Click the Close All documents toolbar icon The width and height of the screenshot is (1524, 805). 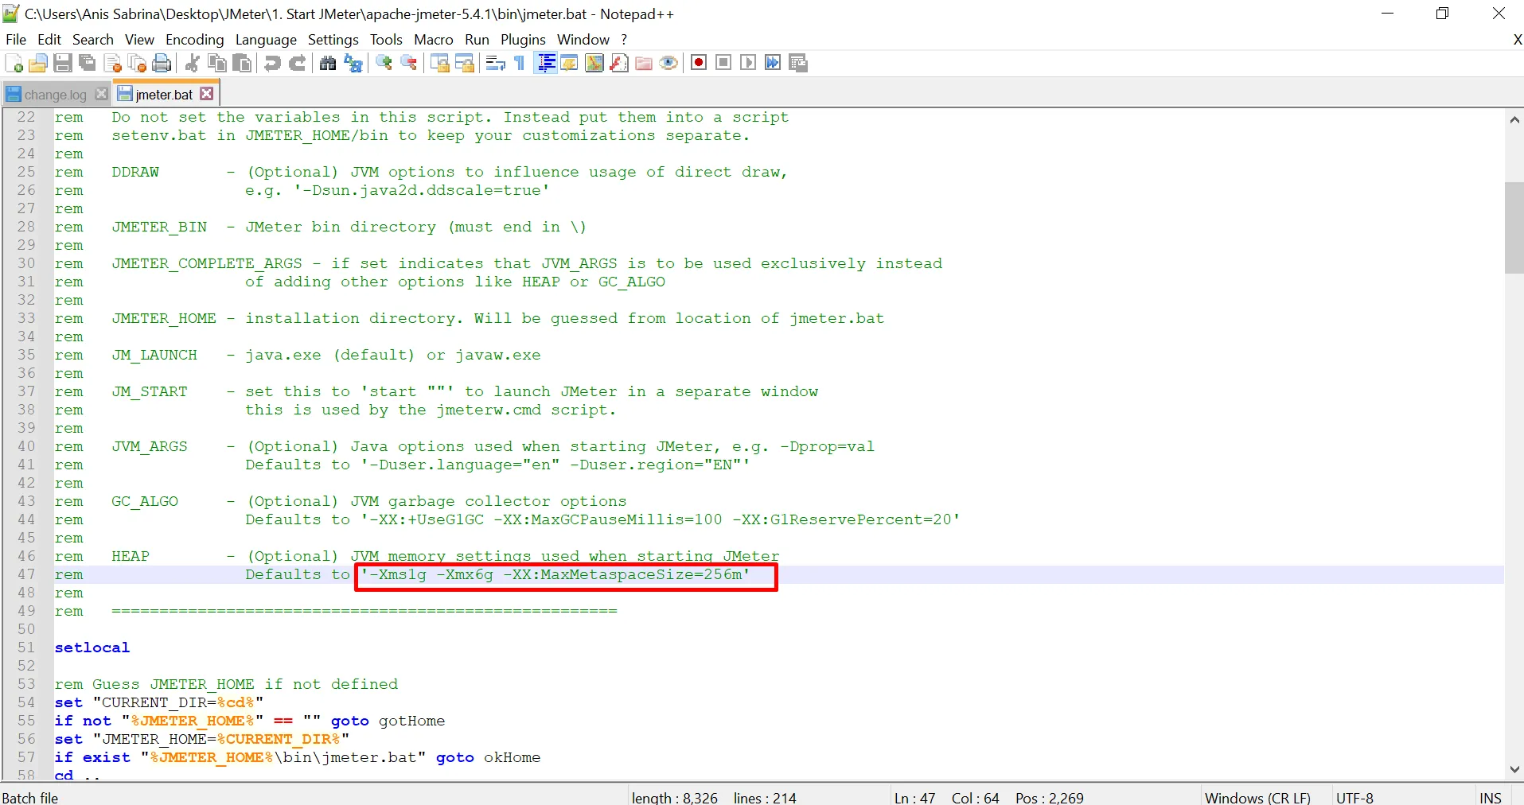click(x=138, y=63)
